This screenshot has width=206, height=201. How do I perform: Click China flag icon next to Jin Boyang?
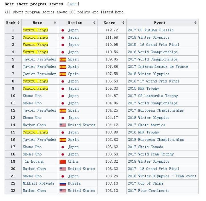(x=63, y=161)
